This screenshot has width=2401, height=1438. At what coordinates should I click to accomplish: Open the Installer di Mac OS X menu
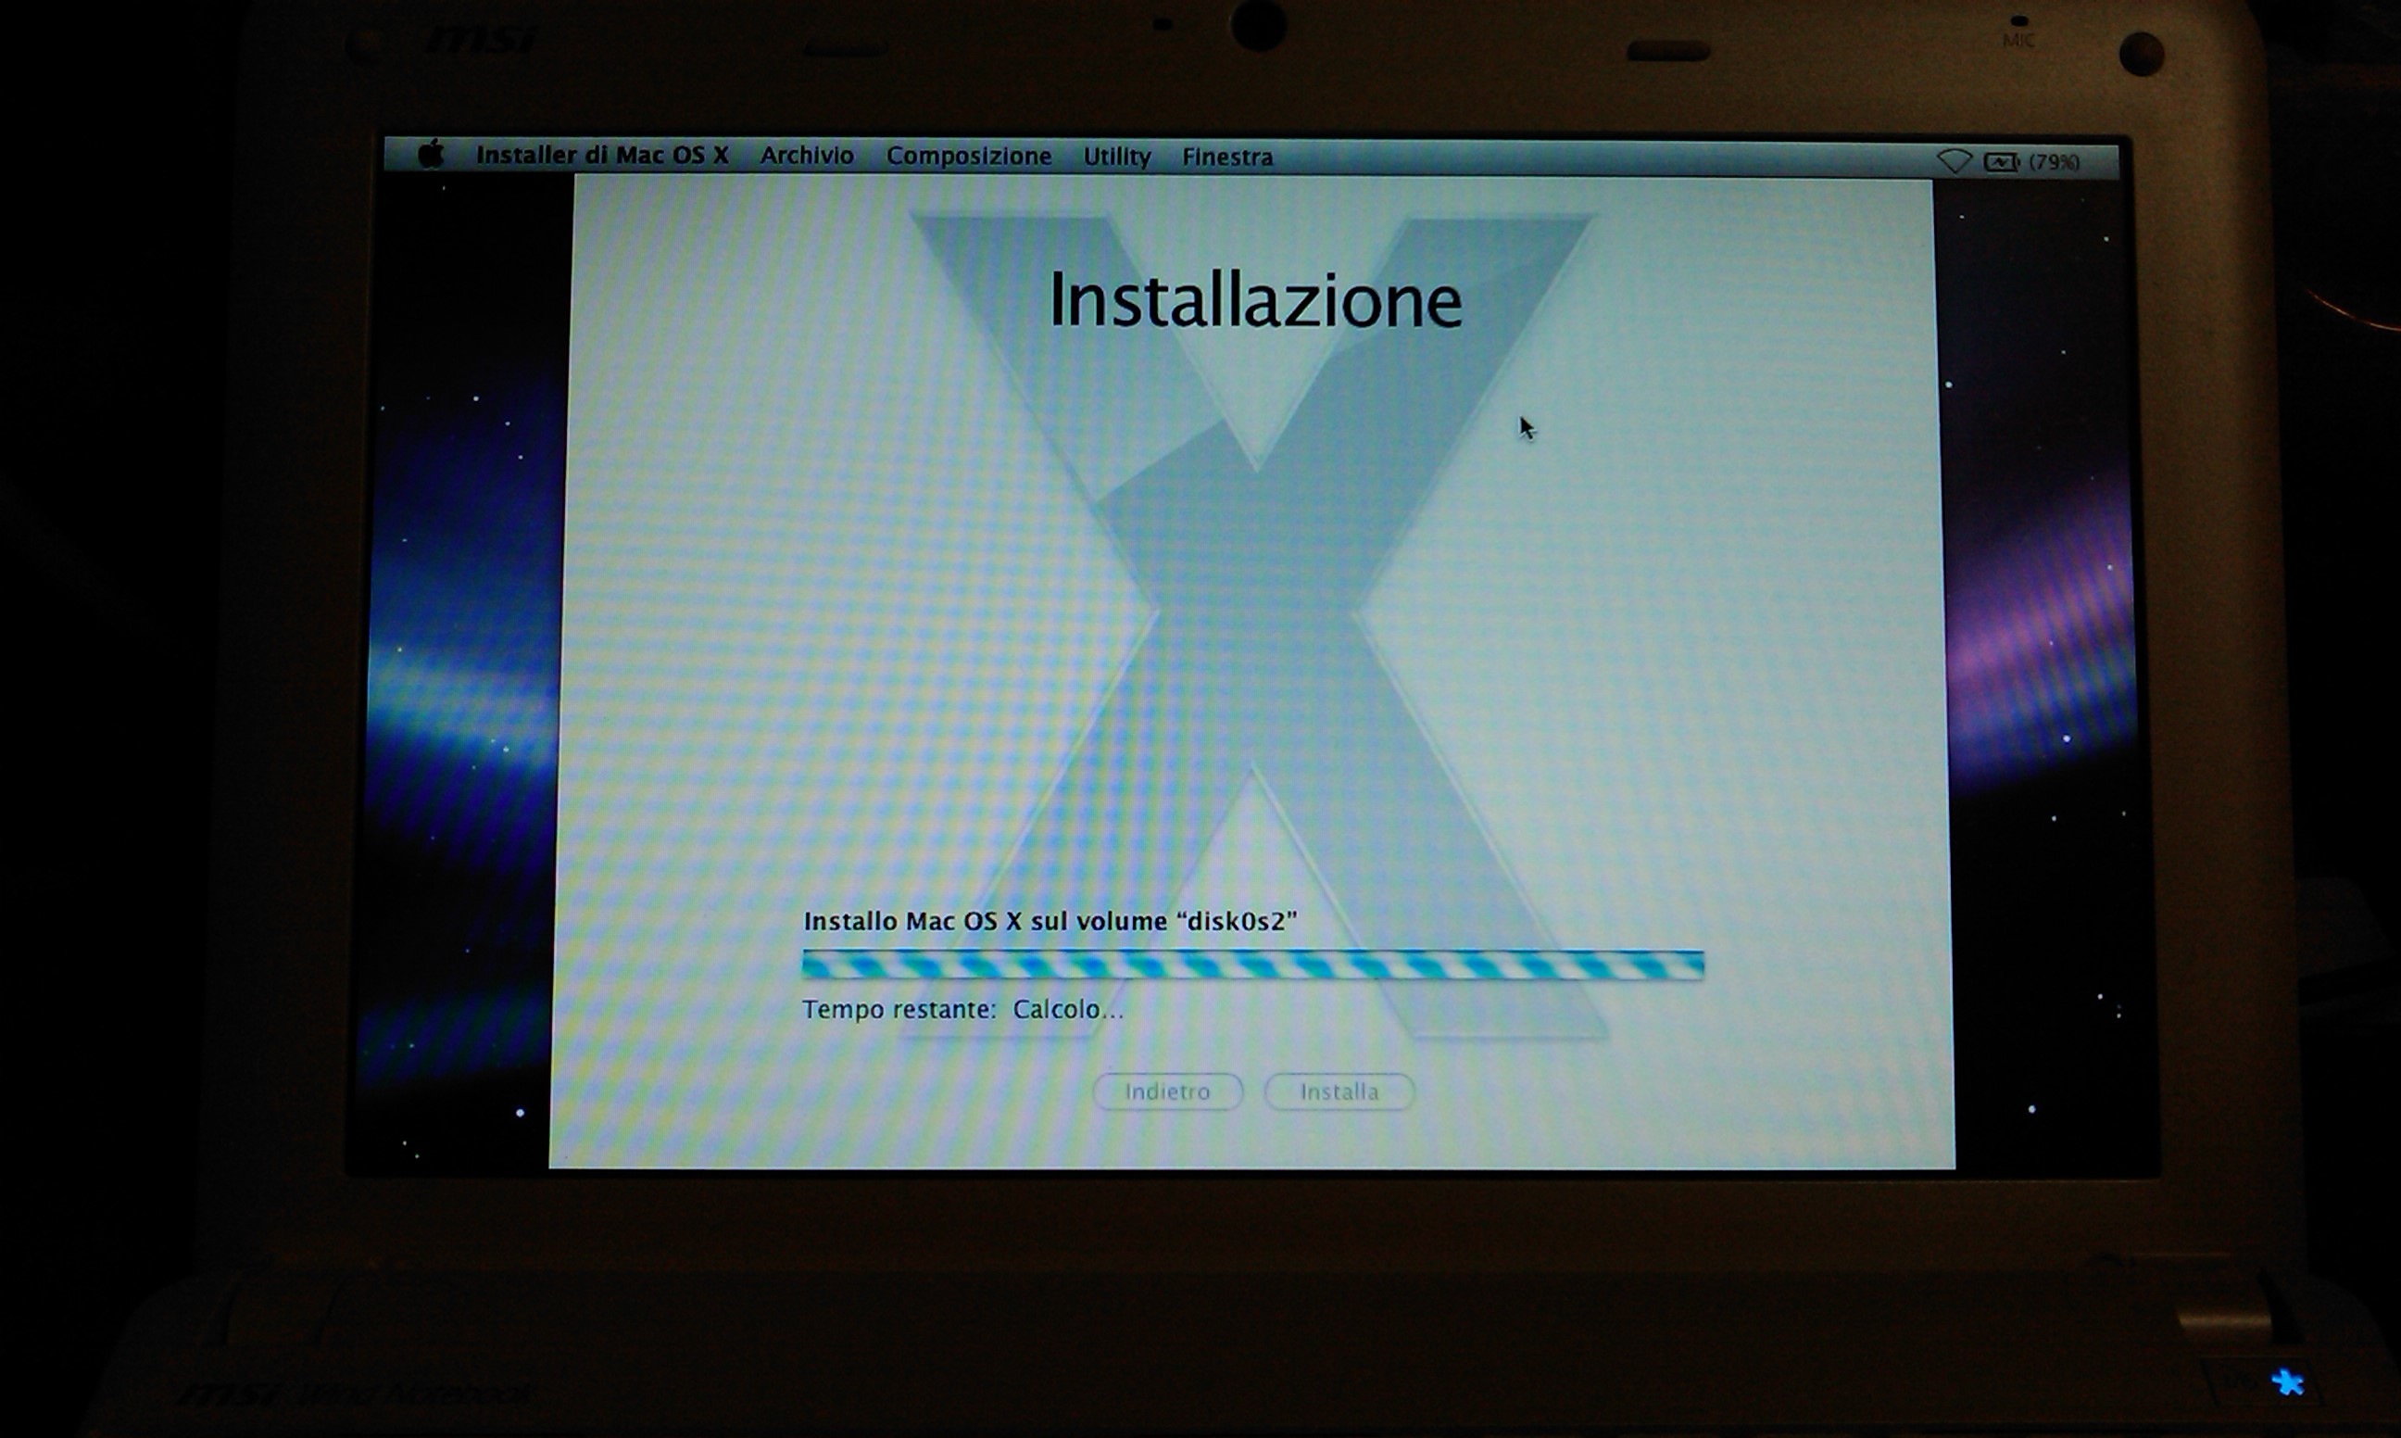[601, 155]
